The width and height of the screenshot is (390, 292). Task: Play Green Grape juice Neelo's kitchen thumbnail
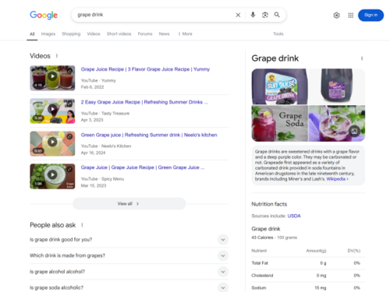click(52, 143)
